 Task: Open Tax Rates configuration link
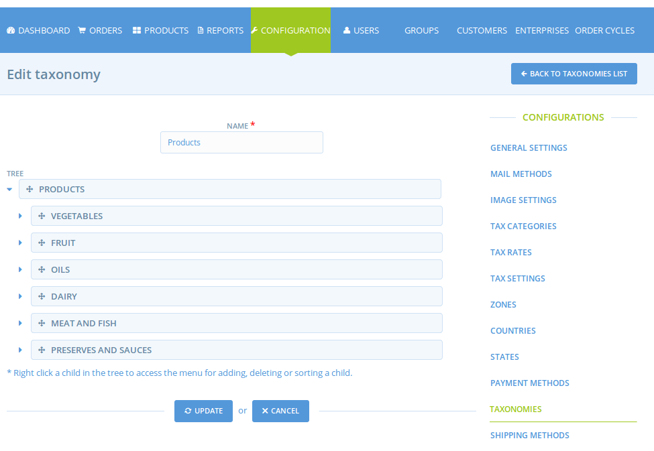point(511,252)
